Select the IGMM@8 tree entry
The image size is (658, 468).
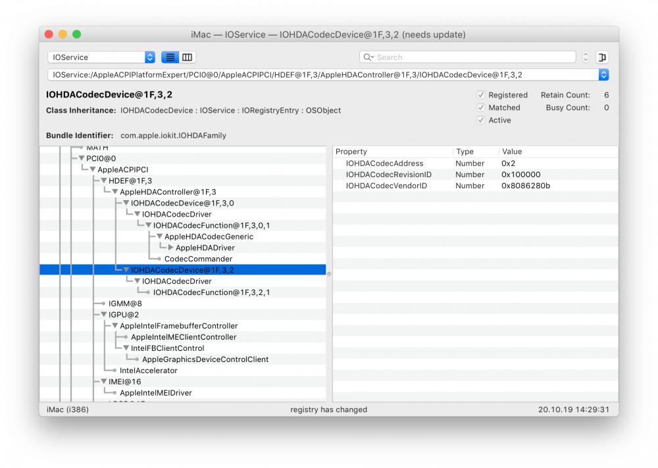coord(125,303)
